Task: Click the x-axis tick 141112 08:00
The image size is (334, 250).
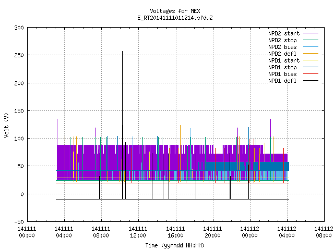Action: pyautogui.click(x=324, y=232)
